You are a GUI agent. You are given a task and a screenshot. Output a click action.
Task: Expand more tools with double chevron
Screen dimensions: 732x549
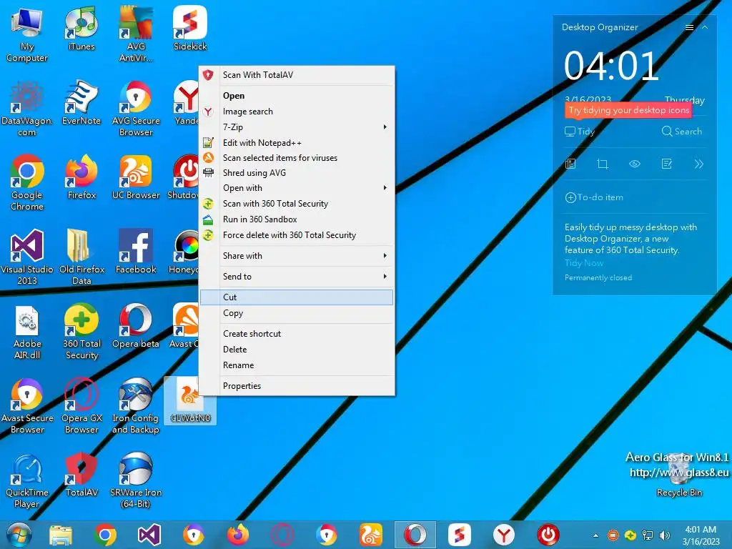point(698,164)
